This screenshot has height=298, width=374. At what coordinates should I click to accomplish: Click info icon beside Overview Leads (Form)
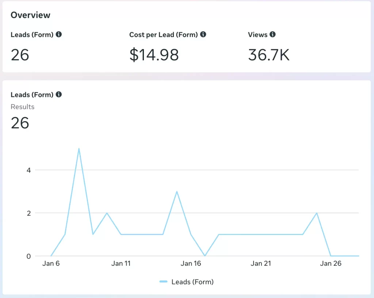(x=58, y=35)
